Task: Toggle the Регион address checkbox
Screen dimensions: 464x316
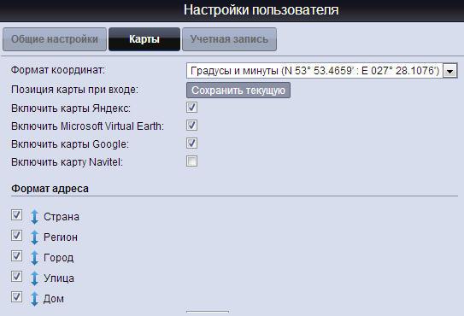Action: click(16, 236)
